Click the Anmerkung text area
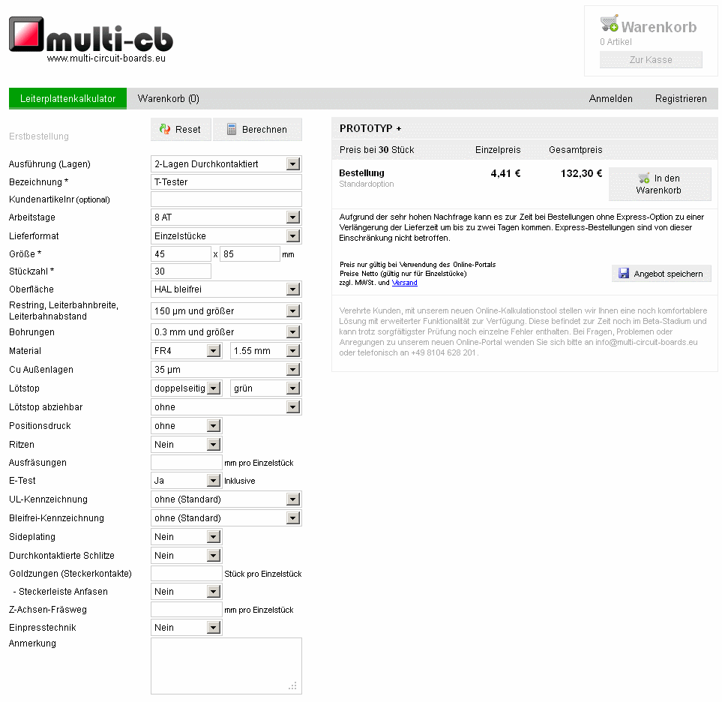The width and height of the screenshot is (722, 702). (226, 665)
